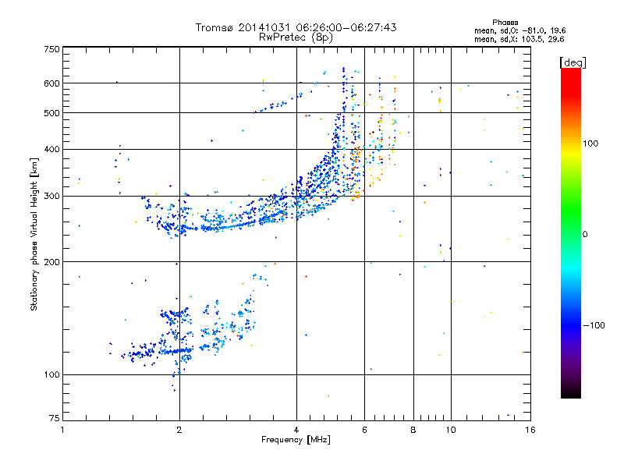624x468 pixels.
Task: Click the 'RwPretec (8p)' subtitle
Action: click(x=296, y=37)
